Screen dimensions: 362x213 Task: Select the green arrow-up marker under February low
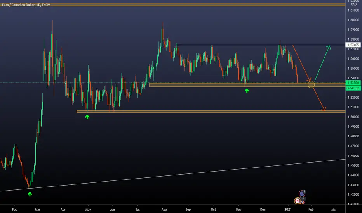coord(30,194)
